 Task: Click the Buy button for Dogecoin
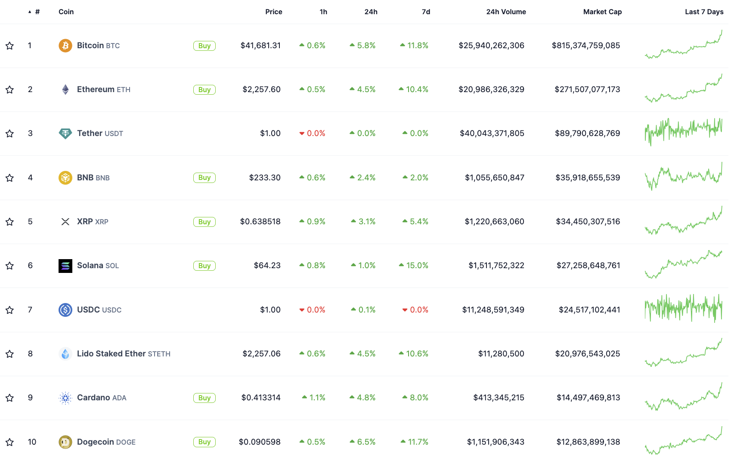204,442
